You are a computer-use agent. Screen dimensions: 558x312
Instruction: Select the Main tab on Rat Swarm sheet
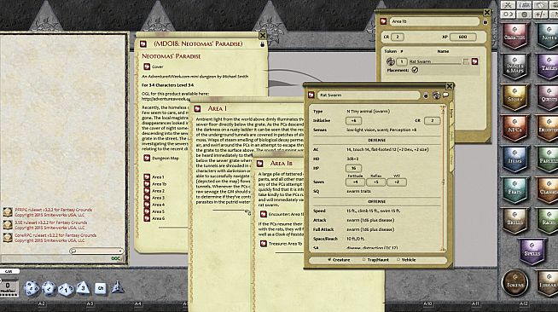coord(451,113)
